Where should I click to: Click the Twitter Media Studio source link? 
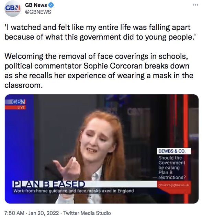click(87, 213)
